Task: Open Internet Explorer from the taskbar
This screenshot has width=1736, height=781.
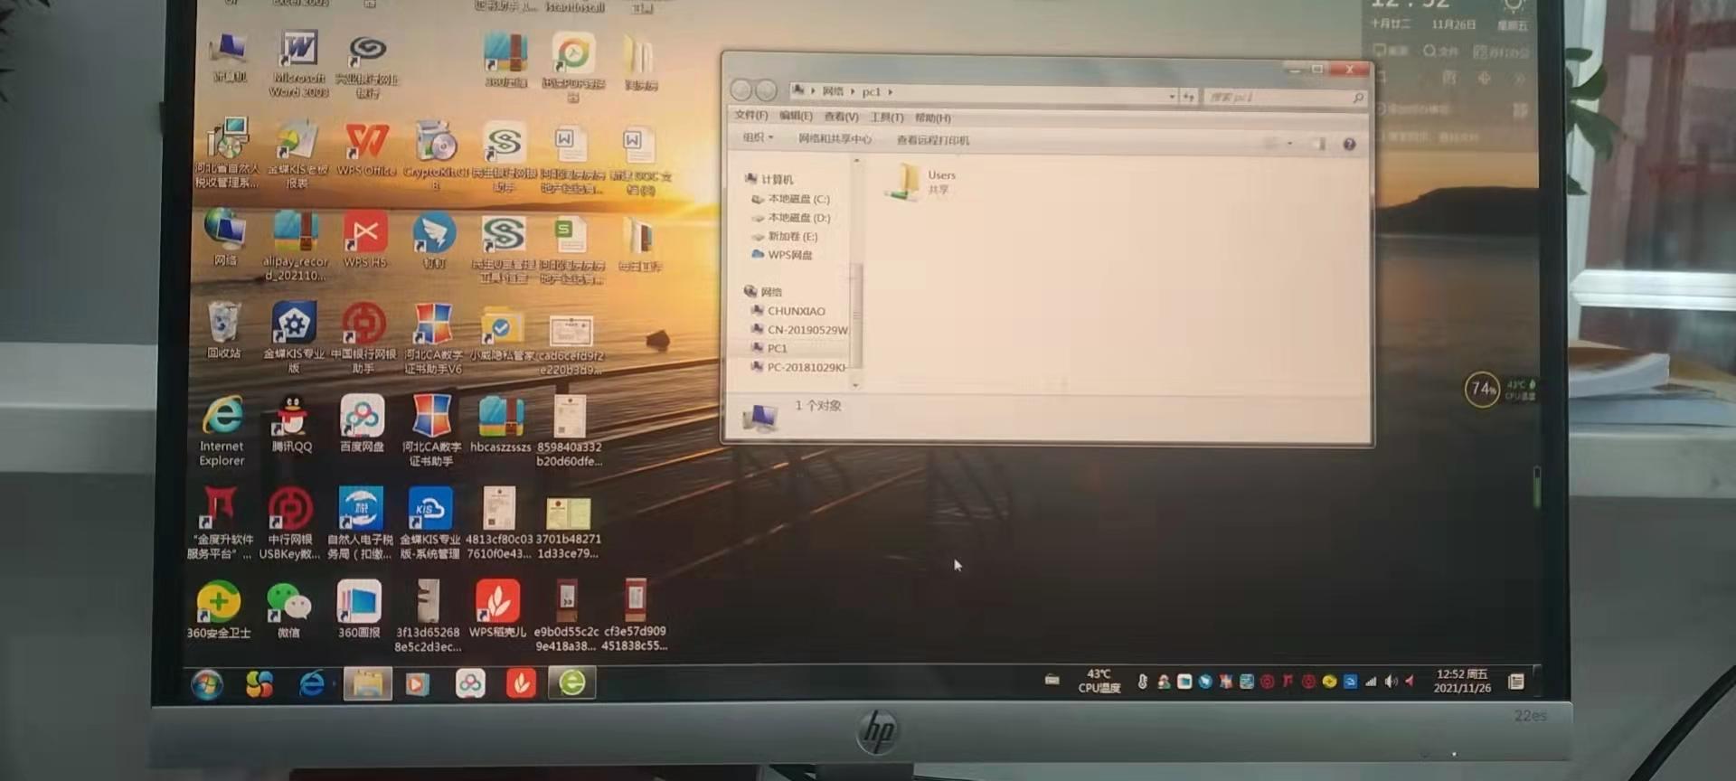Action: 312,683
